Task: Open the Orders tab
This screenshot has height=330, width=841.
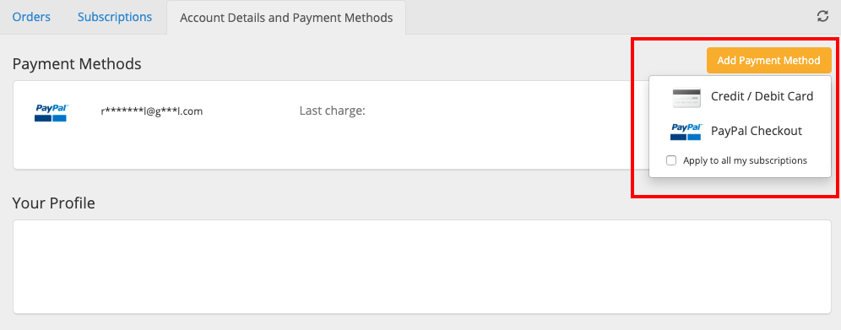Action: 31,17
